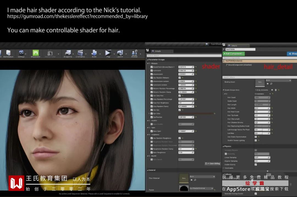Screen dimensions: 297x197
Task: Enable the Use Stable Rasterization checkbox
Action: (255, 137)
